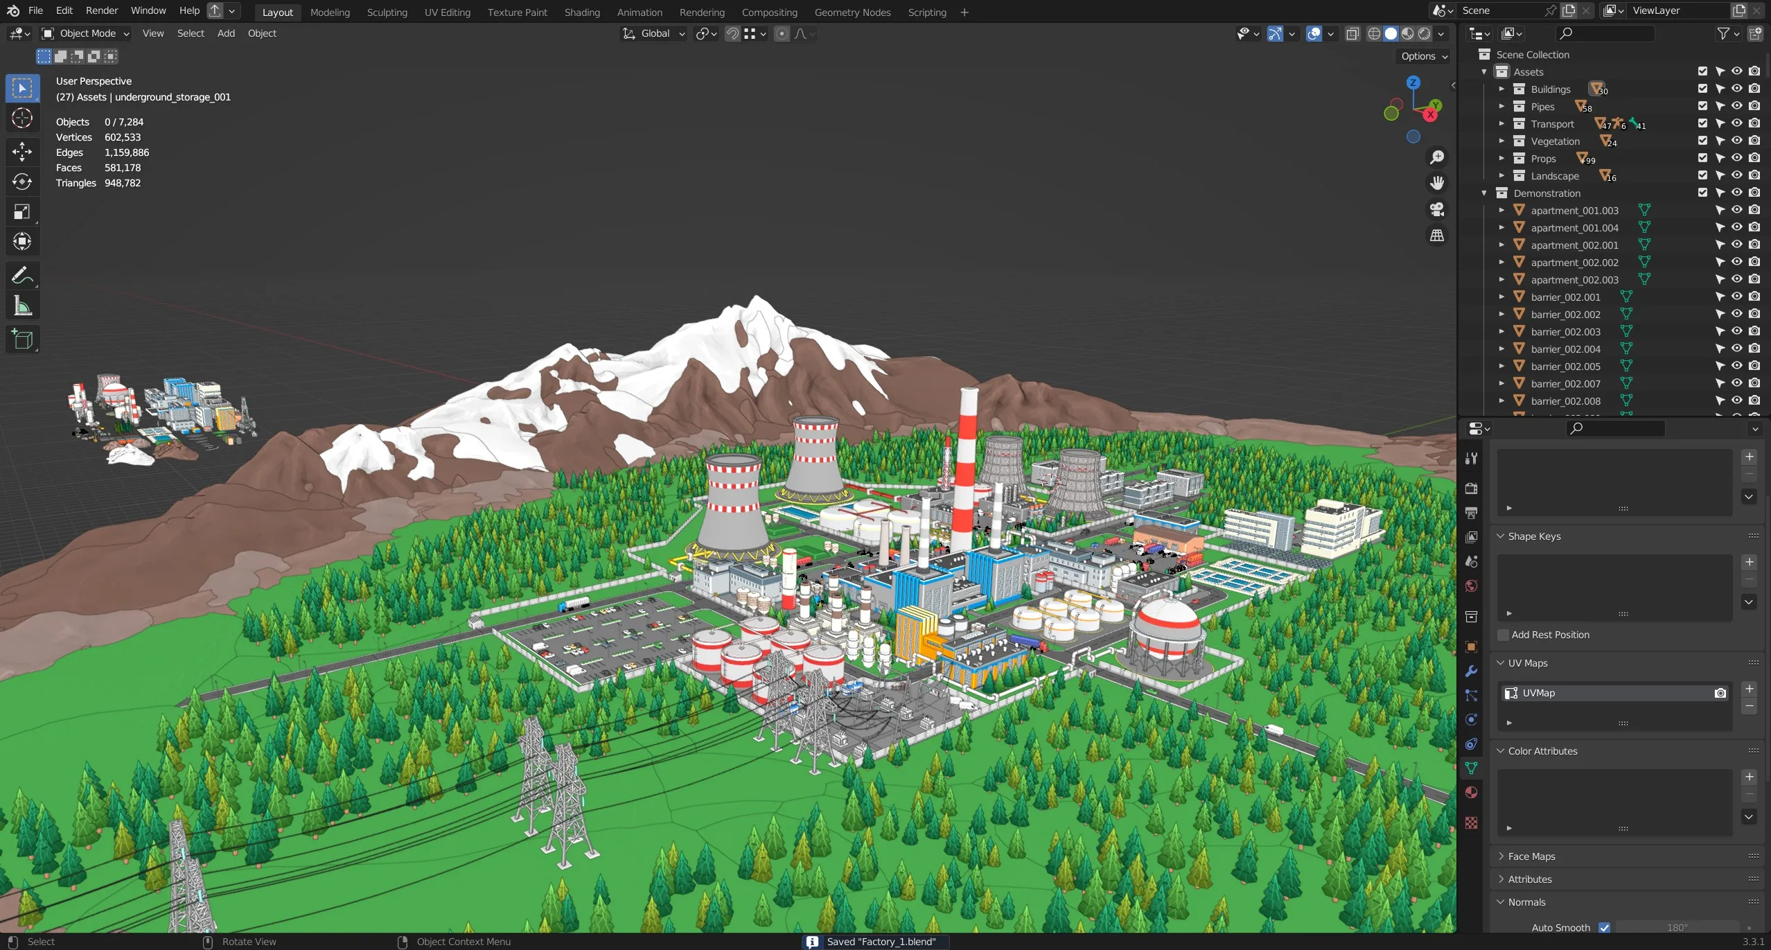
Task: Select the Measure tool
Action: click(x=22, y=306)
